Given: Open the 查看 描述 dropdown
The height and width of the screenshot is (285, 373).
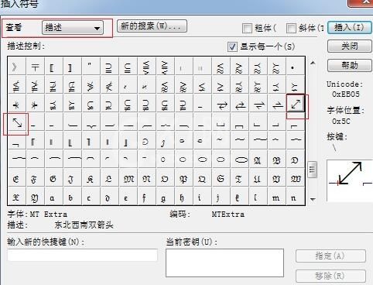Looking at the screenshot, I should pyautogui.click(x=73, y=28).
